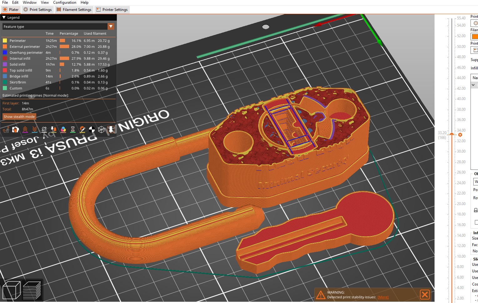Image resolution: width=478 pixels, height=303 pixels.
Task: Toggle seams visibility icon
Action: (x=44, y=129)
